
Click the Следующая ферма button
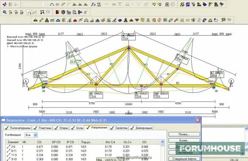(184, 158)
